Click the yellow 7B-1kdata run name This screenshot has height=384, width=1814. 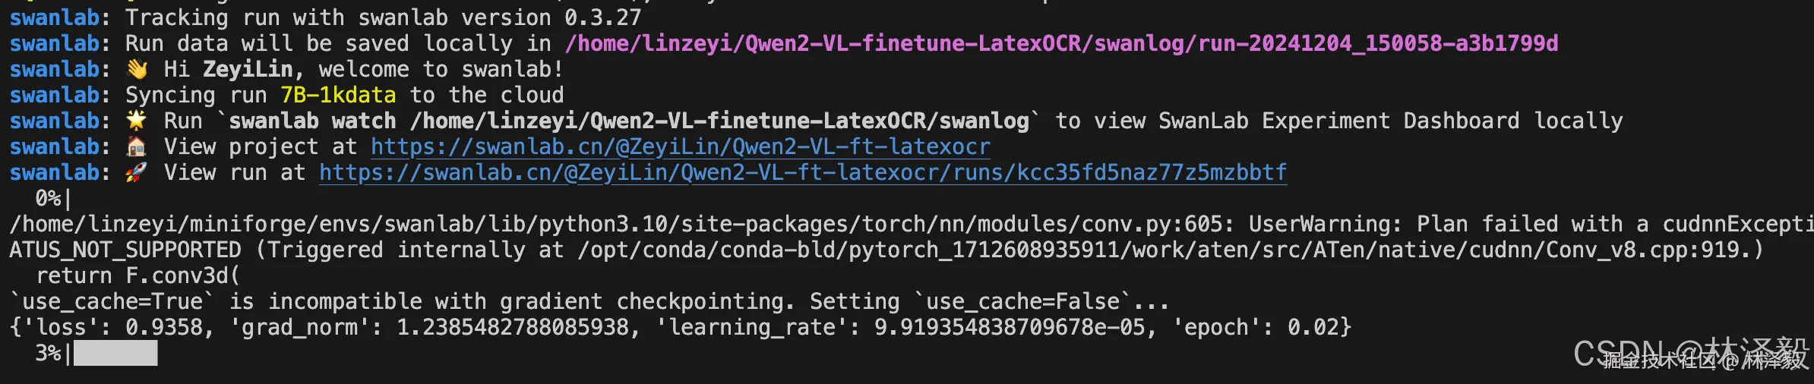pos(338,95)
